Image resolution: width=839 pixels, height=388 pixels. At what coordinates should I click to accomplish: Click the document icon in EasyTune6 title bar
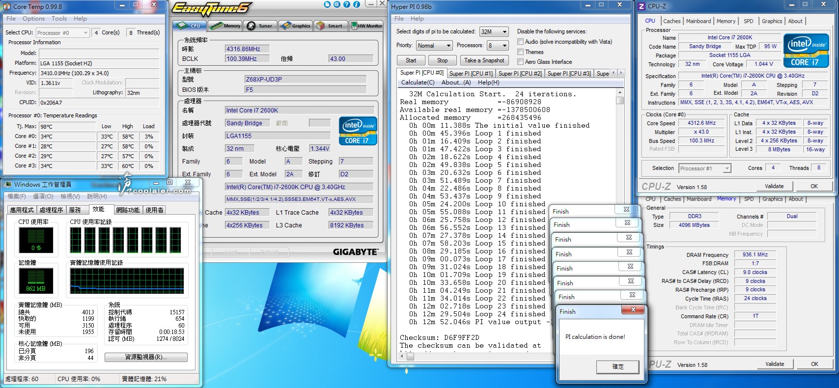328,4
